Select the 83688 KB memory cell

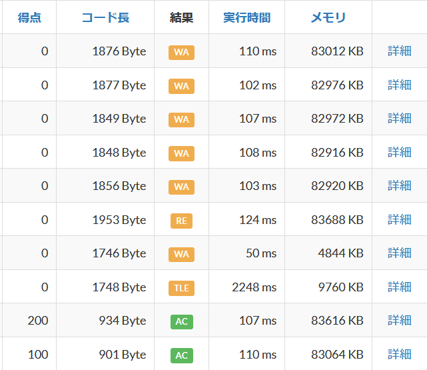(x=328, y=219)
